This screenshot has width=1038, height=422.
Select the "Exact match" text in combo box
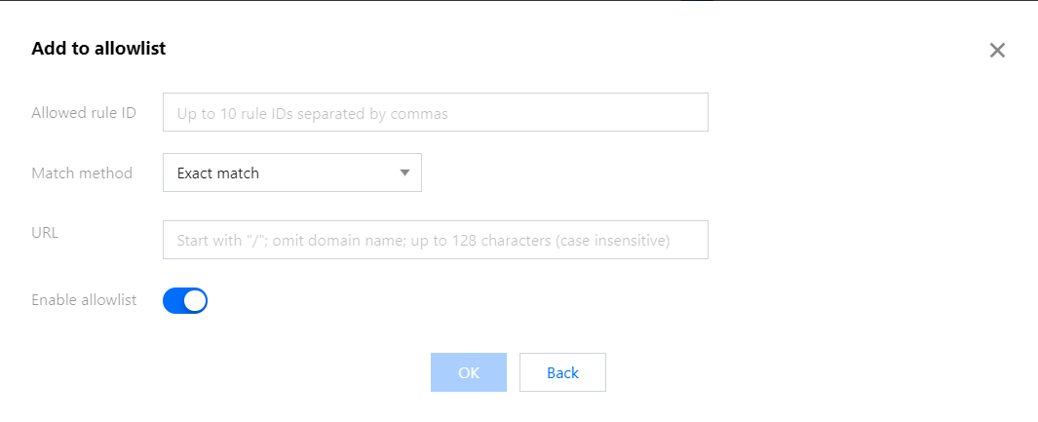[x=218, y=173]
